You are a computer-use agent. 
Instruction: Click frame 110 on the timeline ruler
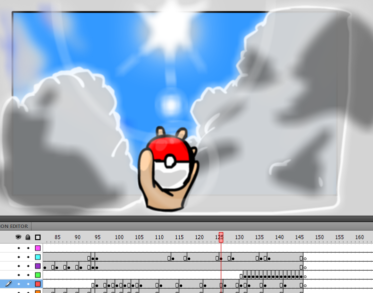pyautogui.click(x=159, y=237)
